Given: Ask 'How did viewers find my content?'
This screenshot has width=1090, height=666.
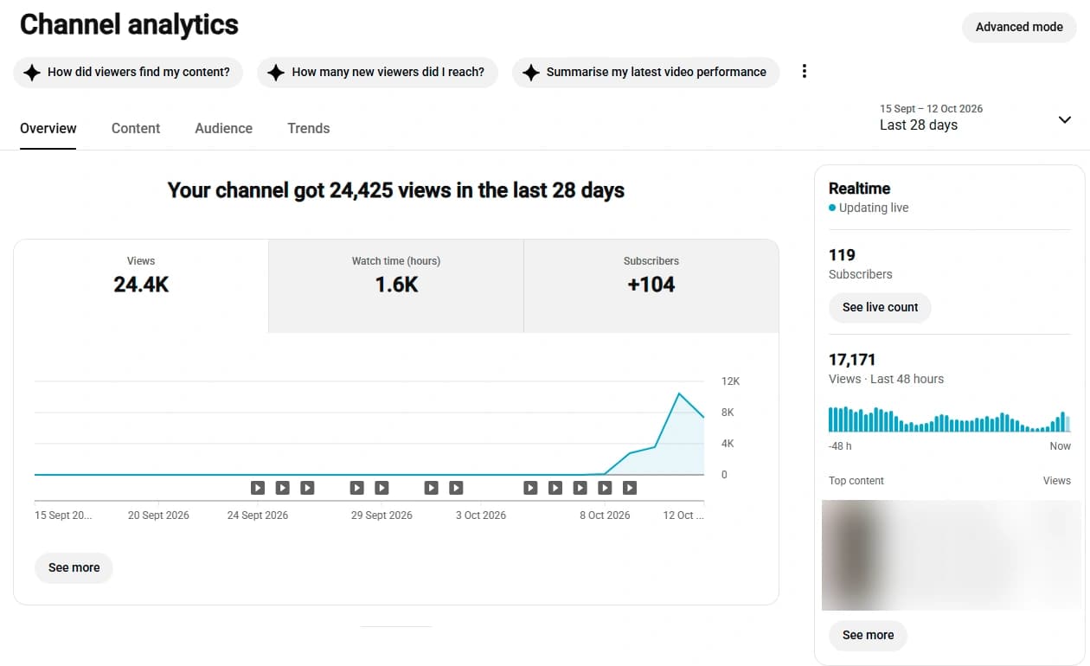Looking at the screenshot, I should [128, 72].
